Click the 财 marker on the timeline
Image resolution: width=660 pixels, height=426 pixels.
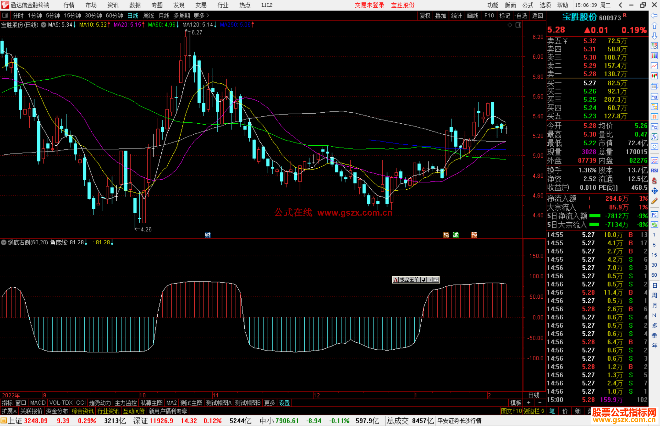[208, 235]
